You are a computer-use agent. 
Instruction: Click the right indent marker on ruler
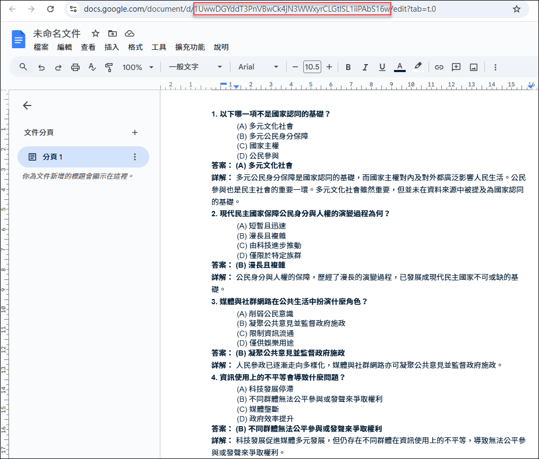(x=531, y=86)
